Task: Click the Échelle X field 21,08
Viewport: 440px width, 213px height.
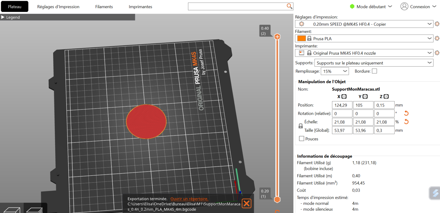Action: click(342, 122)
